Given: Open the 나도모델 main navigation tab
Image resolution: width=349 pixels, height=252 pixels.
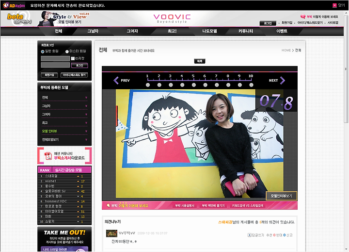Looking at the screenshot, I should 209,31.
